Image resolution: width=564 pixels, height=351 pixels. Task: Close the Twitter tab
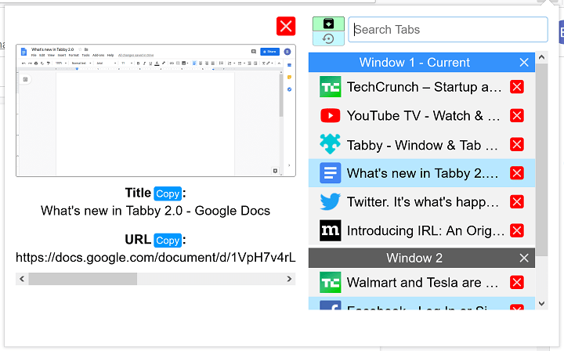pyautogui.click(x=517, y=202)
